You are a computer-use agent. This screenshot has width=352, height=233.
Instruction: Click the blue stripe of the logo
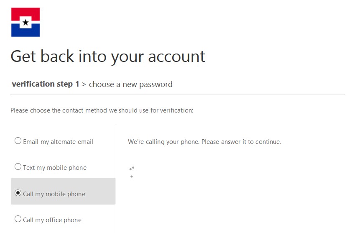click(x=26, y=32)
